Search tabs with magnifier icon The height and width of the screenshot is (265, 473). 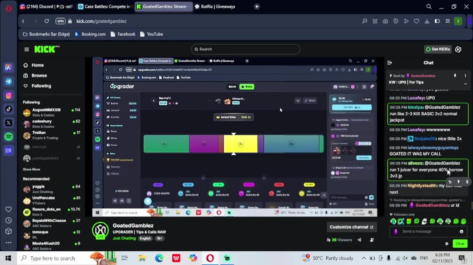click(x=429, y=7)
